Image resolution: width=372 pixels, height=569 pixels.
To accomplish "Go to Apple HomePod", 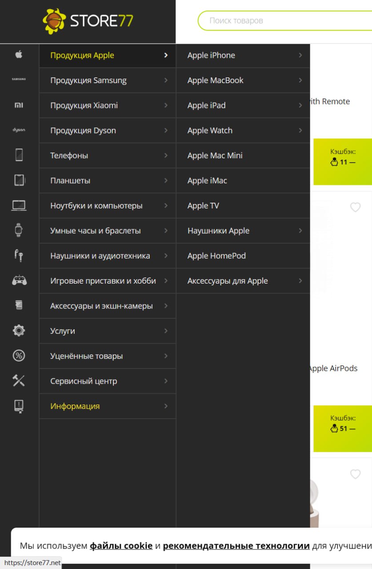I will click(243, 256).
